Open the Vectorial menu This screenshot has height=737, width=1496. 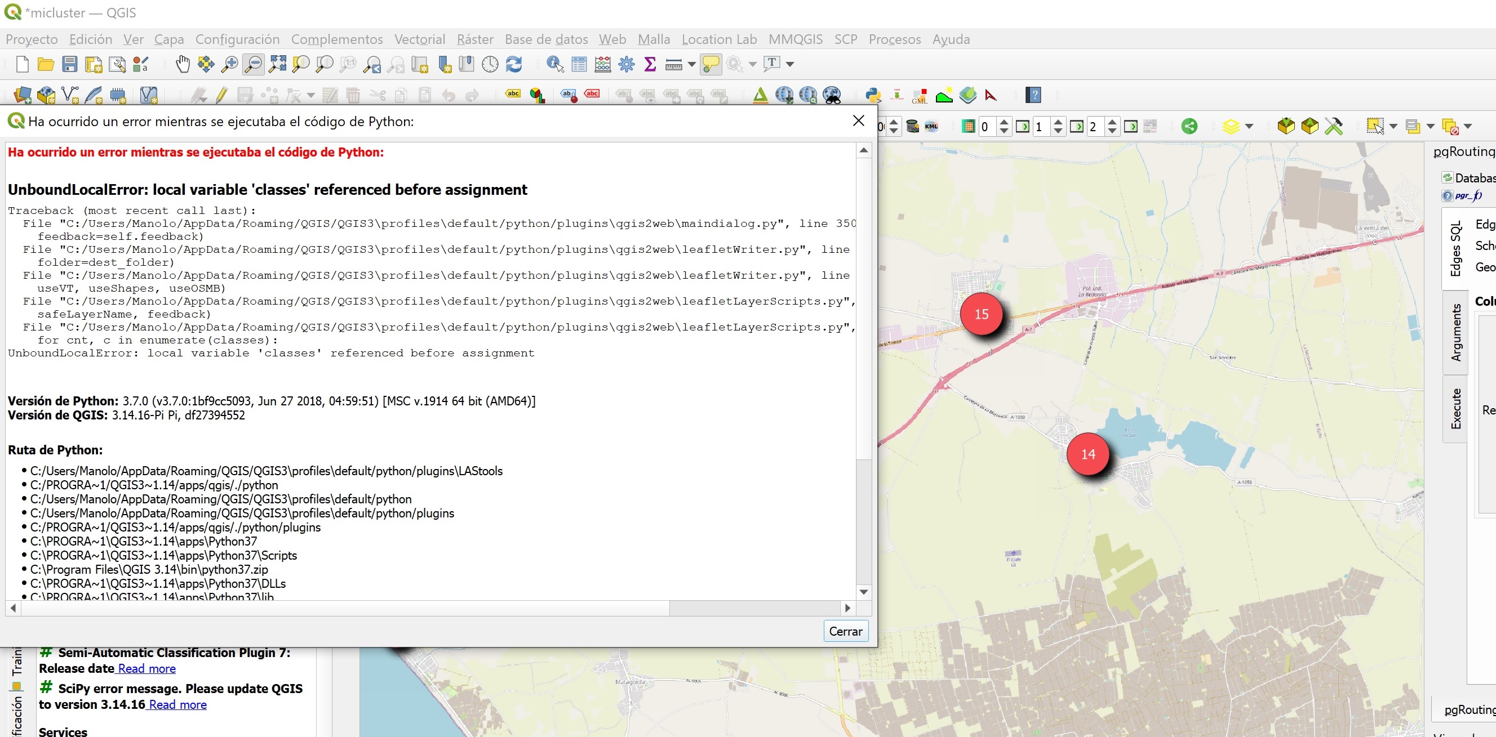pos(419,39)
